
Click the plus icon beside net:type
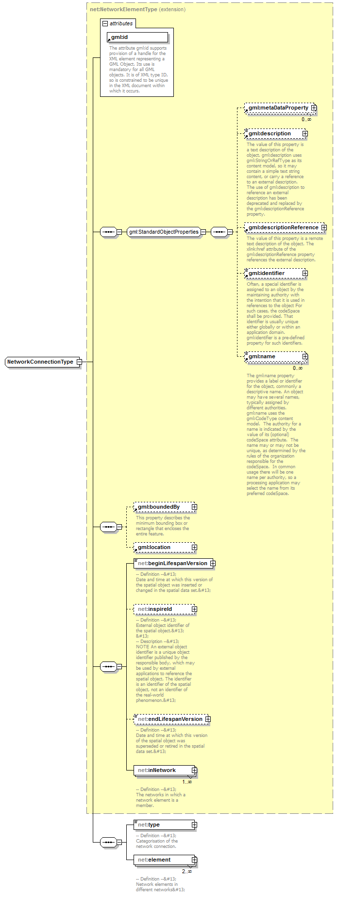(x=194, y=825)
